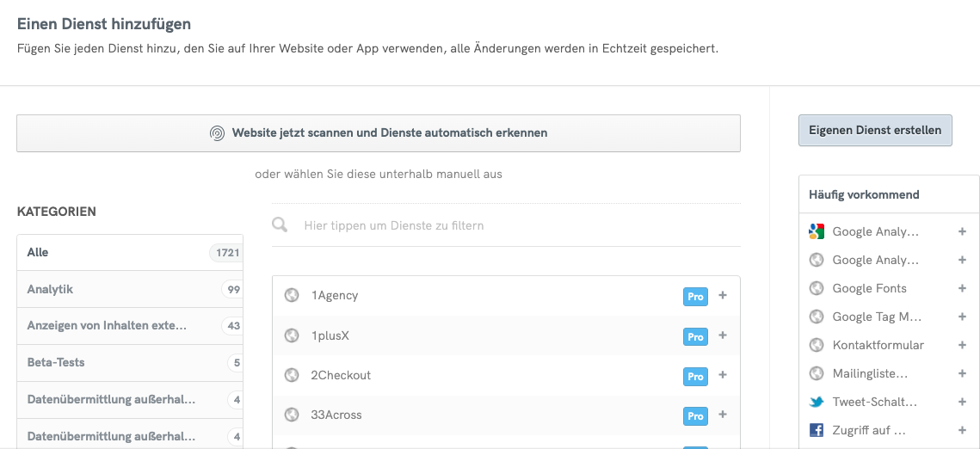Viewport: 980px width, 449px height.
Task: Add Google Tag Manager with plus icon
Action: [x=962, y=317]
